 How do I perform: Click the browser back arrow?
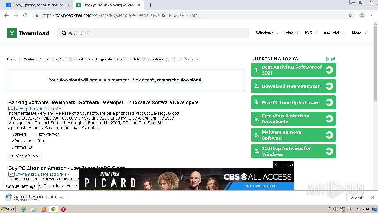[x=6, y=15]
